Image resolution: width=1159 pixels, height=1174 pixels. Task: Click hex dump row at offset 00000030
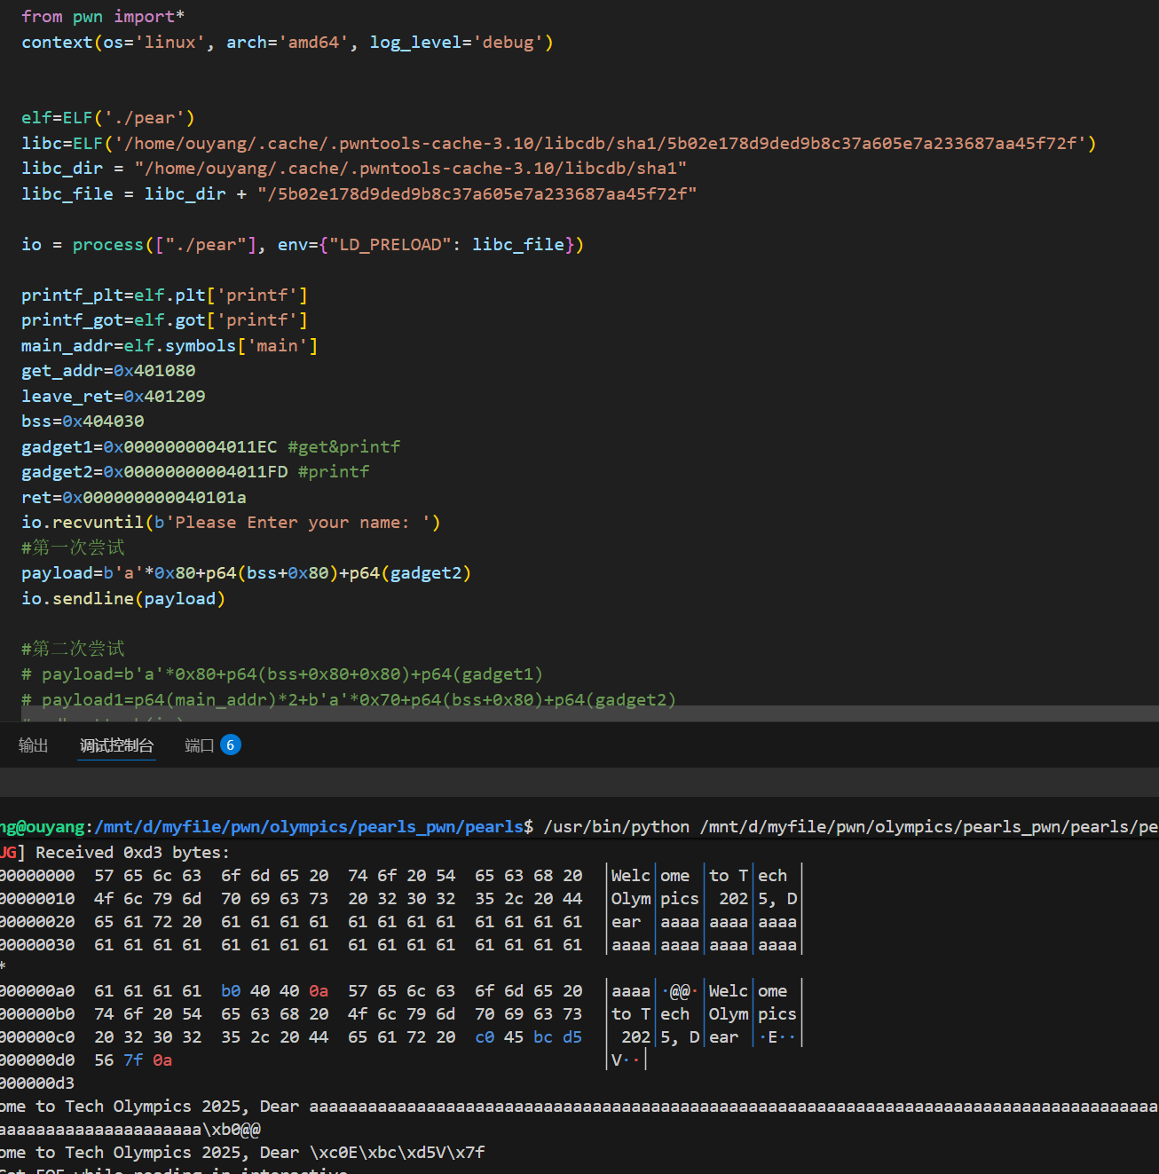point(400,945)
